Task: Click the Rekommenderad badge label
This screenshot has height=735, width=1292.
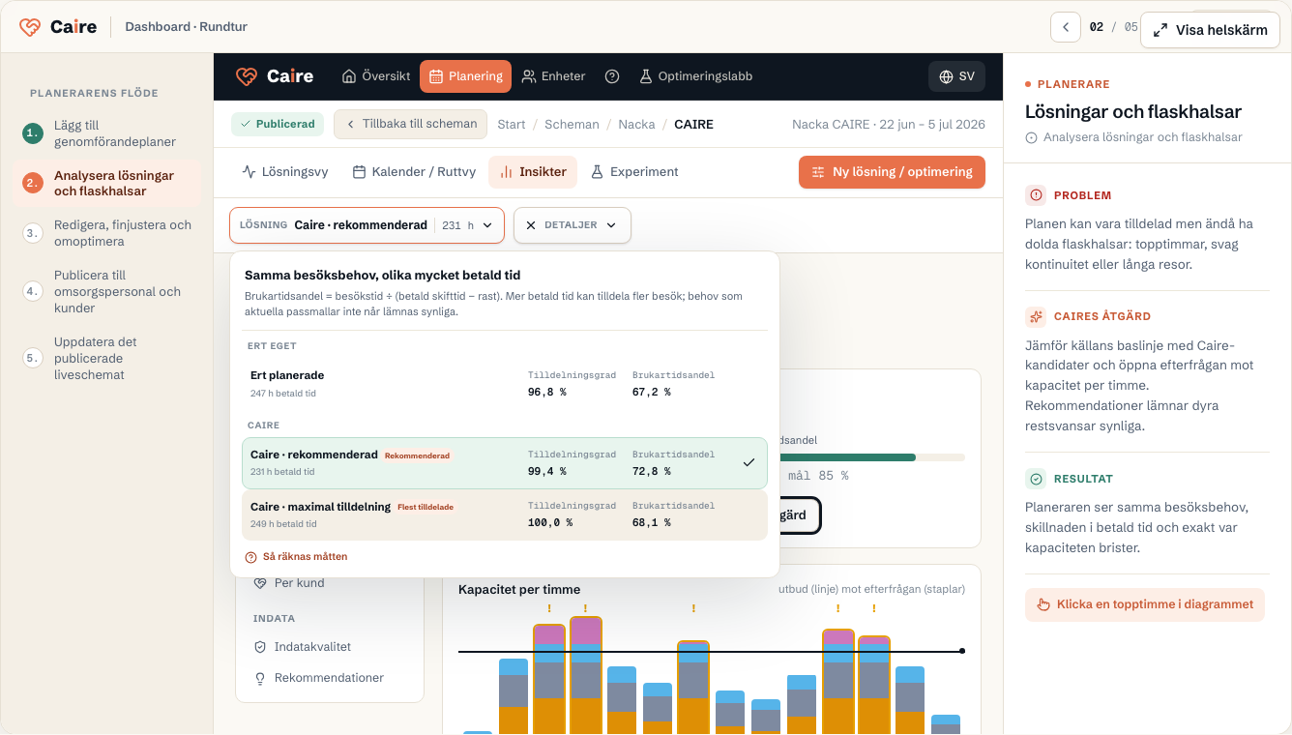Action: (417, 456)
